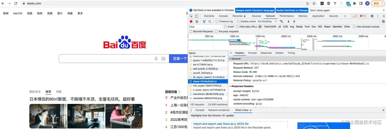386x129 pixels.
Task: Check Blocked Requests checkbox
Action: [191, 31]
